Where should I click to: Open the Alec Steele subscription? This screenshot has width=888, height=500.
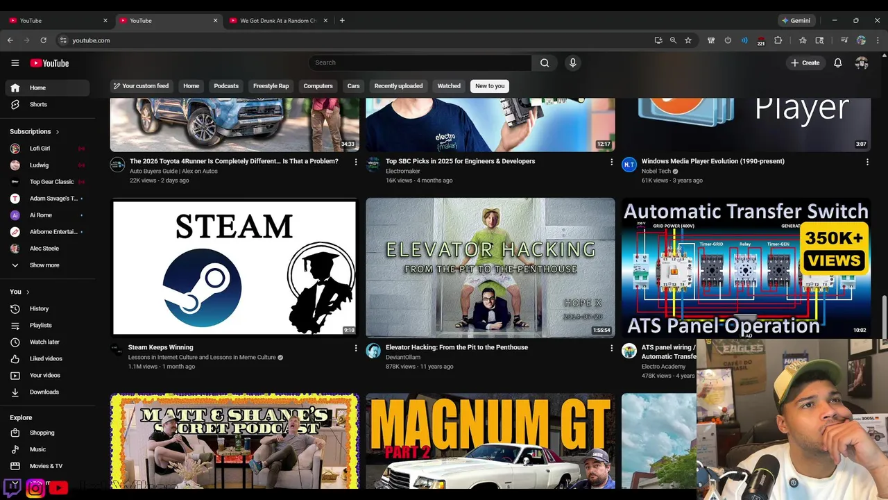45,249
